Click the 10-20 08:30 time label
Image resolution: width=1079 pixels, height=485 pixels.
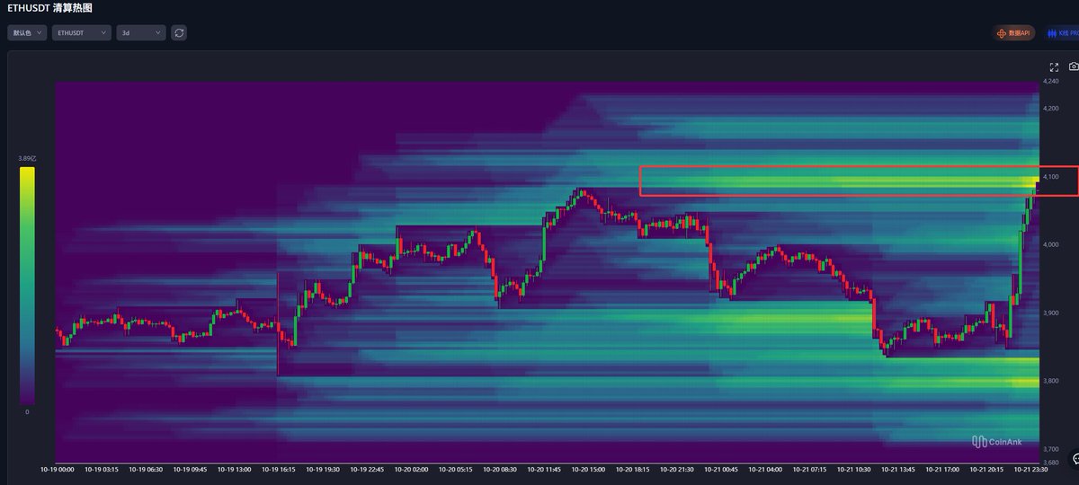[x=500, y=469]
